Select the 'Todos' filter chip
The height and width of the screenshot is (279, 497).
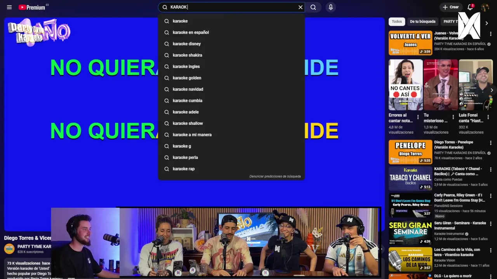[x=397, y=22]
